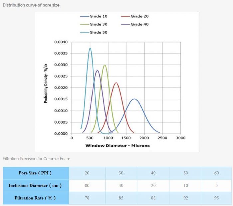Screen dimensions: 233x206
Task: Click the pore size cell showing 60
Action: pyautogui.click(x=216, y=173)
